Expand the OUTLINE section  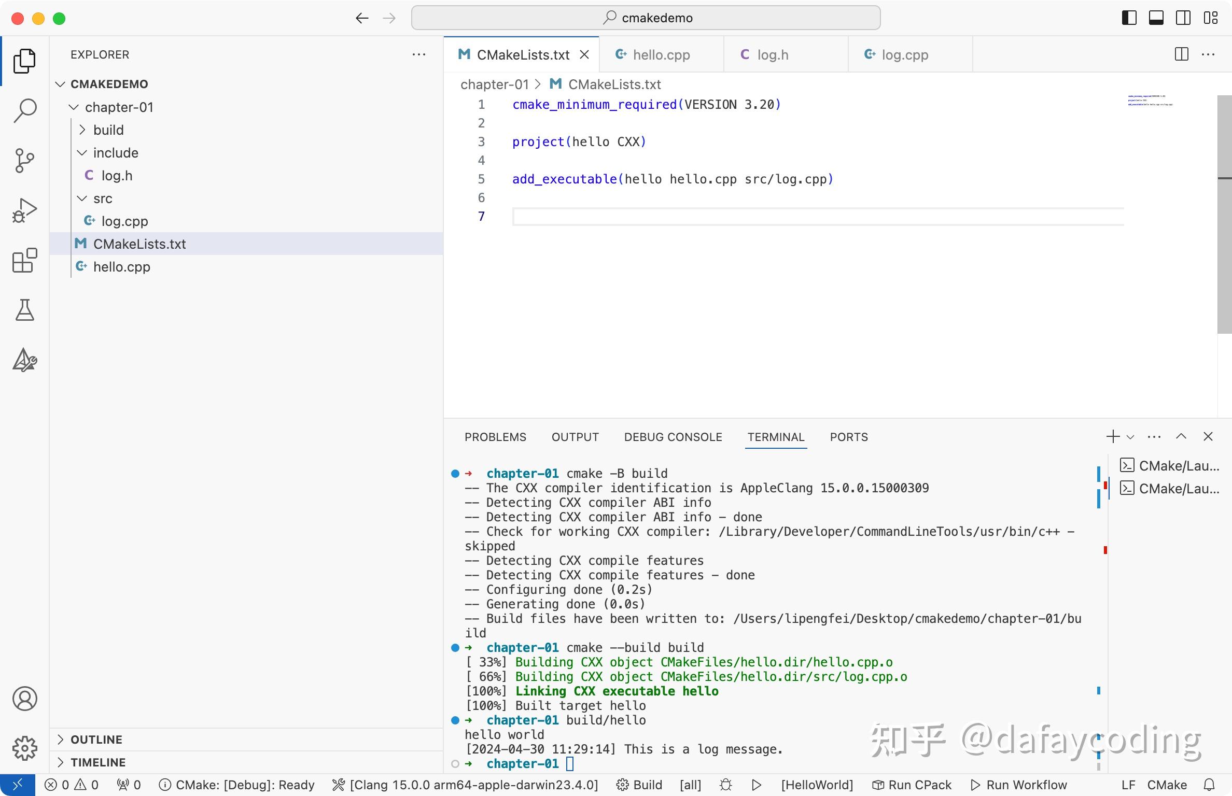pos(96,740)
